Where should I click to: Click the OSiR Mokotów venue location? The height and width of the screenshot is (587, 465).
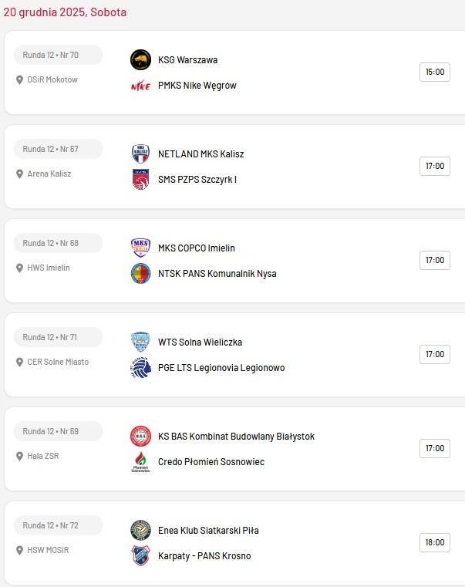(52, 79)
